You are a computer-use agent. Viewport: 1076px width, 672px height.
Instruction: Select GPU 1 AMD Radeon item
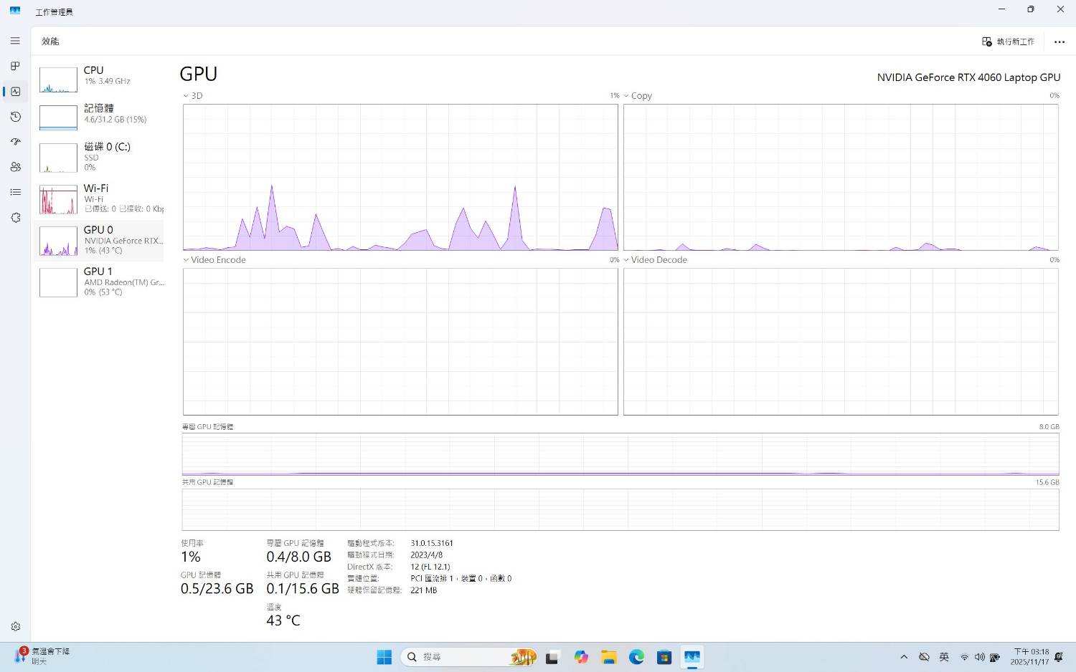(x=99, y=282)
